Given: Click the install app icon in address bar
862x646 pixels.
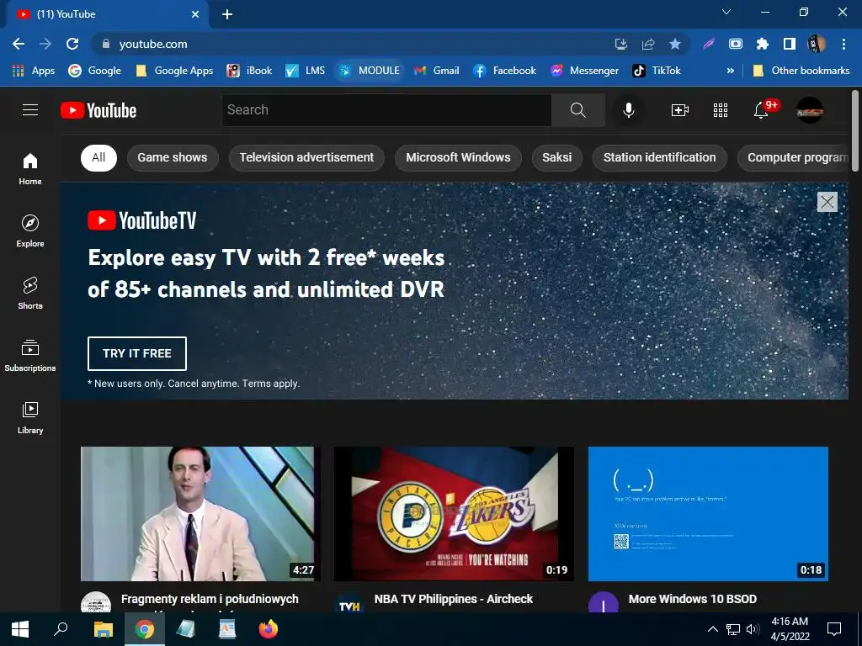Looking at the screenshot, I should (x=621, y=44).
